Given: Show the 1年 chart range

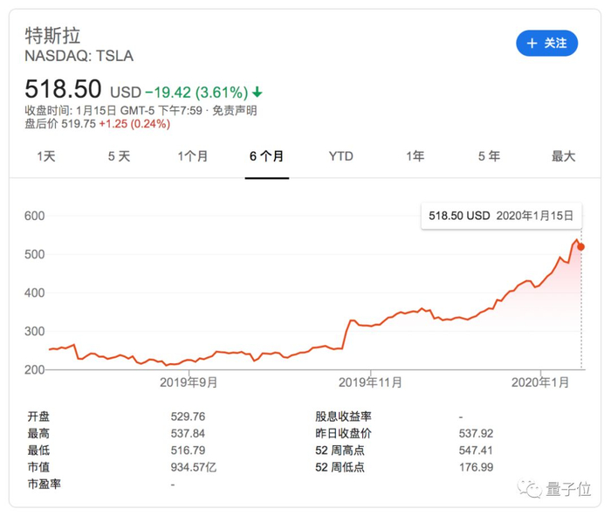Looking at the screenshot, I should (415, 156).
